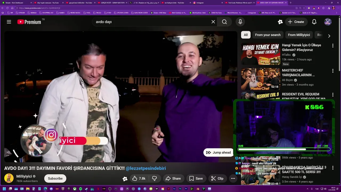Open options for Hangi Yemek İçin video
The image size is (341, 192).
pos(333,46)
